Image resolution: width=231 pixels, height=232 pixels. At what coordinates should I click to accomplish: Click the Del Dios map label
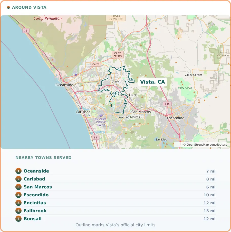coord(161,139)
